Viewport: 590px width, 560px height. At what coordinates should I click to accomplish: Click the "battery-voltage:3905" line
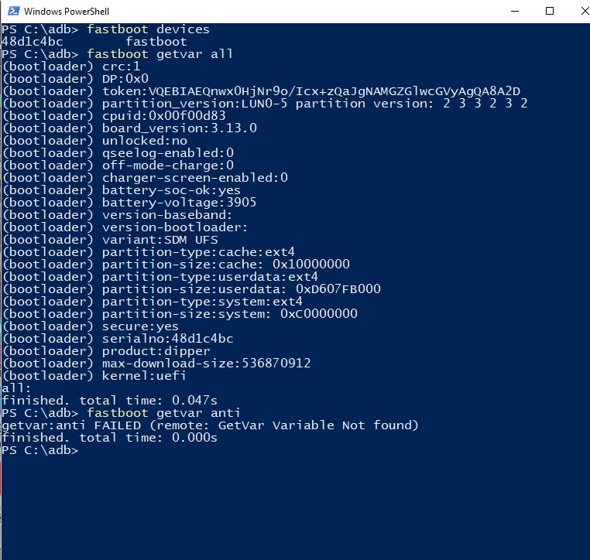[x=179, y=203]
